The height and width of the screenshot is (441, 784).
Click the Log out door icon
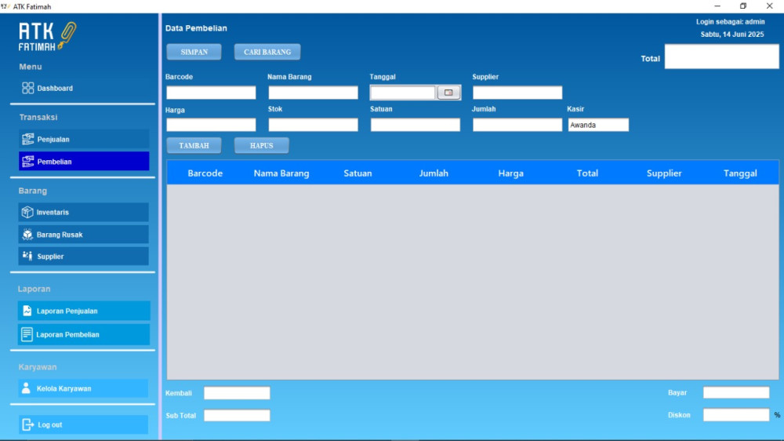28,425
